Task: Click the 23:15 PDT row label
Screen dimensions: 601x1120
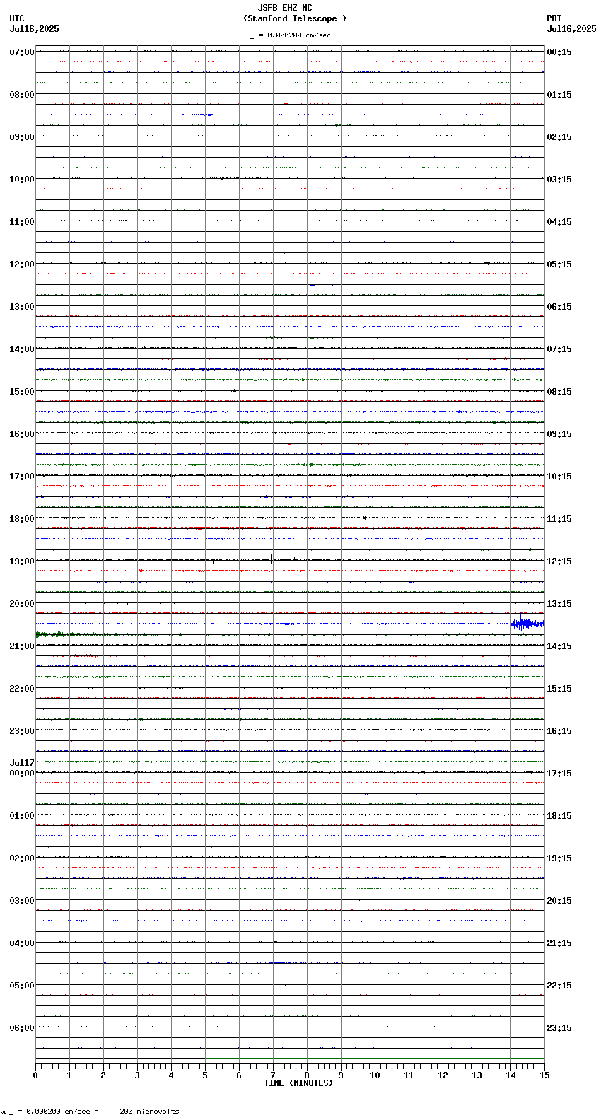Action: 559,1028
